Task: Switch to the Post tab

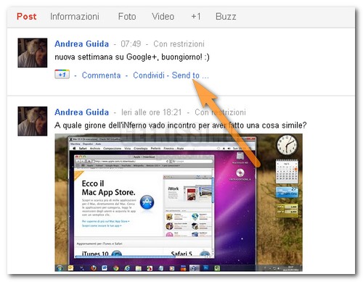Action: 26,17
